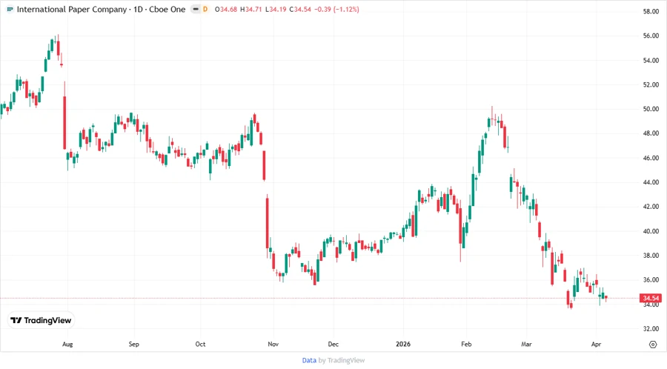The height and width of the screenshot is (369, 667).
Task: Click the 'by TradingView' attribution link
Action: [342, 360]
